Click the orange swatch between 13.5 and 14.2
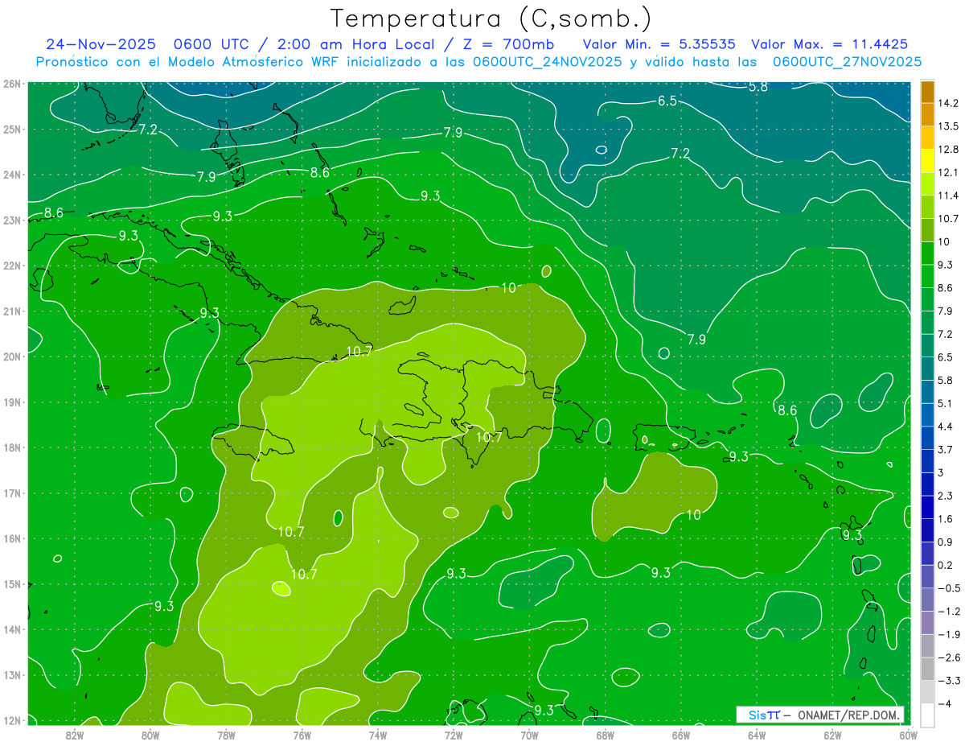This screenshot has width=965, height=746. pyautogui.click(x=926, y=115)
